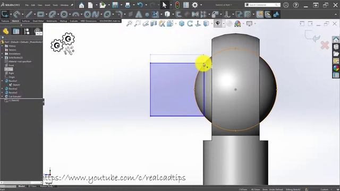Open the Surfaces ribbon tab
This screenshot has width=340, height=191.
[x=26, y=21]
